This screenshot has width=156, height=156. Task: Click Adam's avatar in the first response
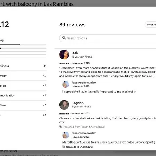(66, 84)
